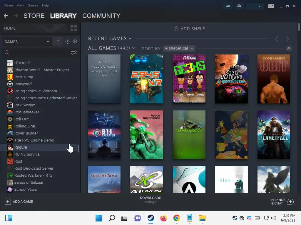Expand the All Games shelf dropdown
The height and width of the screenshot is (225, 301).
click(x=134, y=48)
